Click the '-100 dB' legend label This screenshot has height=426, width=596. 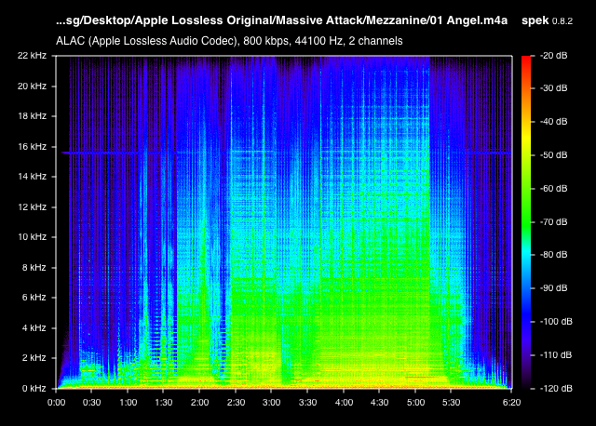[x=556, y=322]
